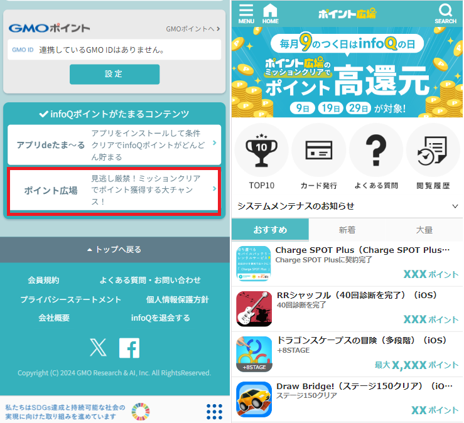The height and width of the screenshot is (423, 464).
Task: Click the GMOポイント logo
Action: point(49,28)
